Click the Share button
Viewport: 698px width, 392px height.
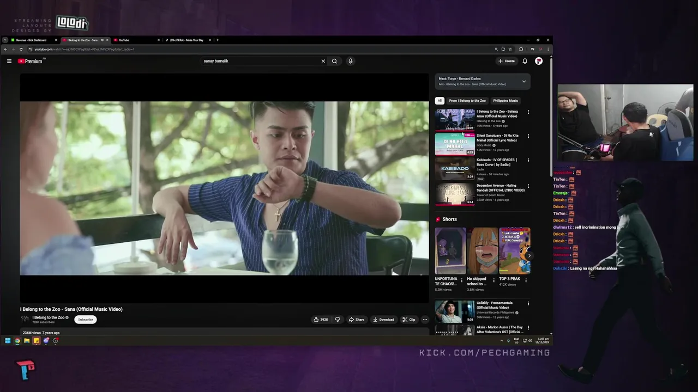pos(357,320)
